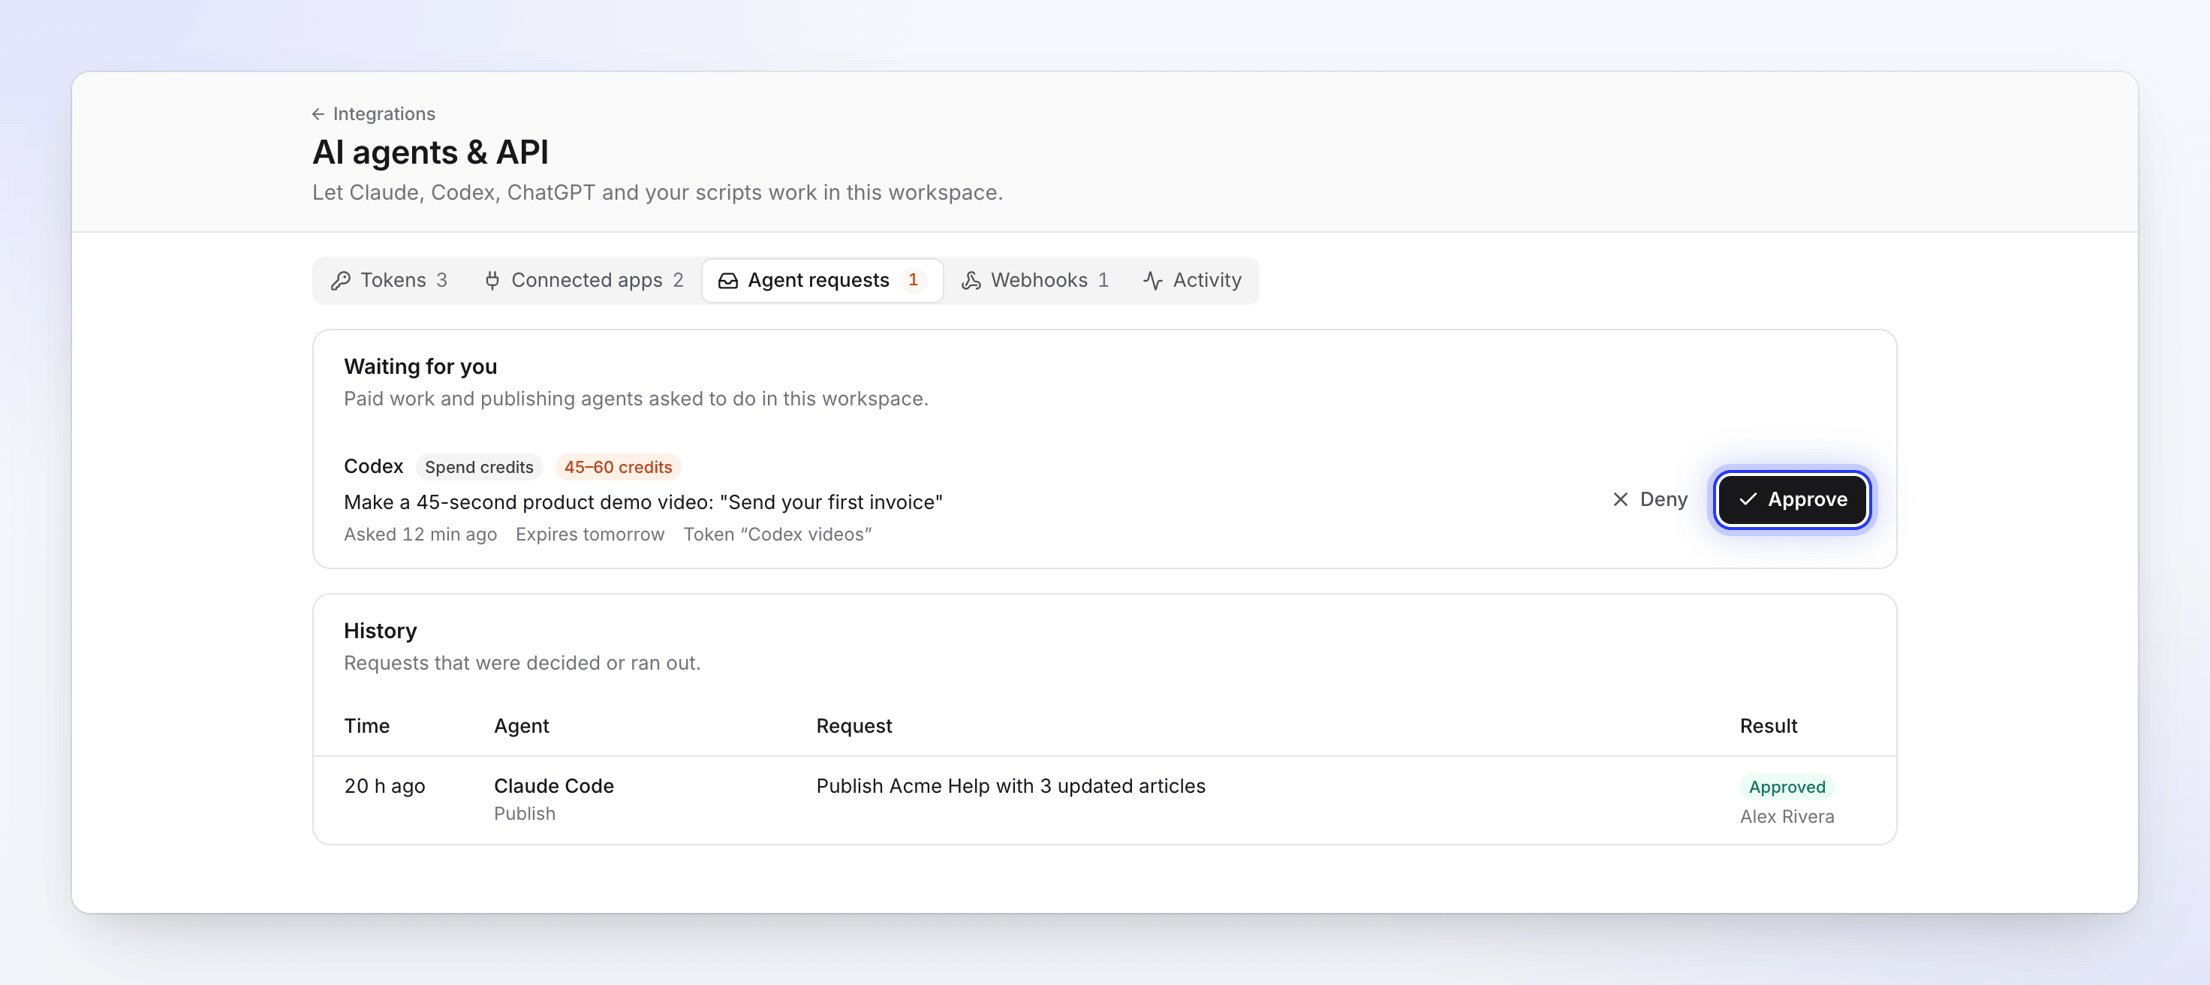
Task: Click the X icon in Deny button
Action: coord(1621,499)
